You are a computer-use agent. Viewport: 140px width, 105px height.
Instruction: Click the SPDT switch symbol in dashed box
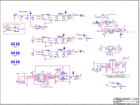(17, 29)
